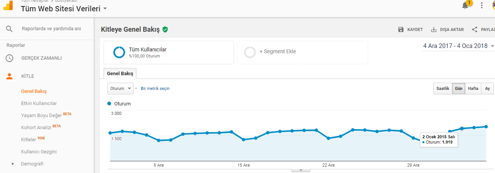Click the Bir metrik seçin link
Image resolution: width=495 pixels, height=173 pixels.
coord(155,88)
